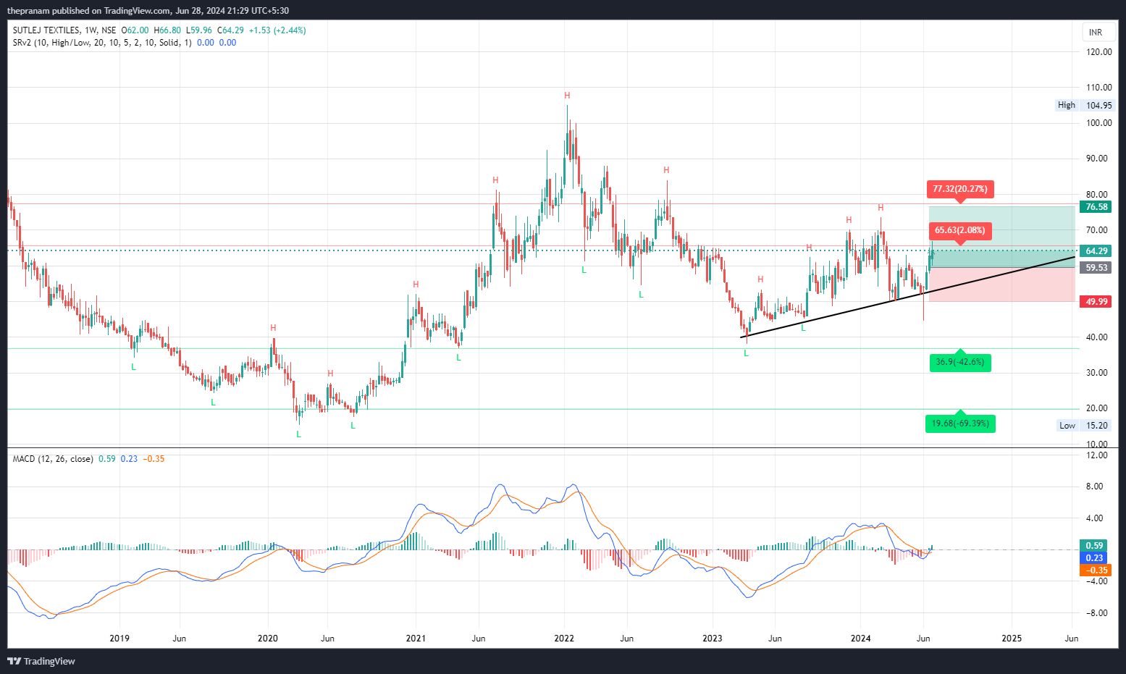
Task: Click the SRv2 indicator legend label
Action: point(102,43)
